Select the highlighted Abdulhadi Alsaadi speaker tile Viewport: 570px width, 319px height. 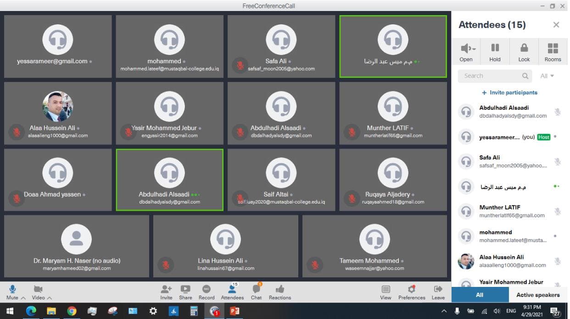(170, 180)
